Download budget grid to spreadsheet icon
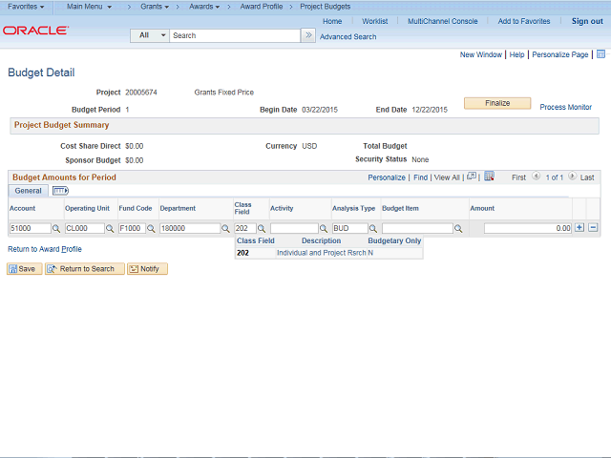Screen dimensions: 611x458 coord(489,177)
